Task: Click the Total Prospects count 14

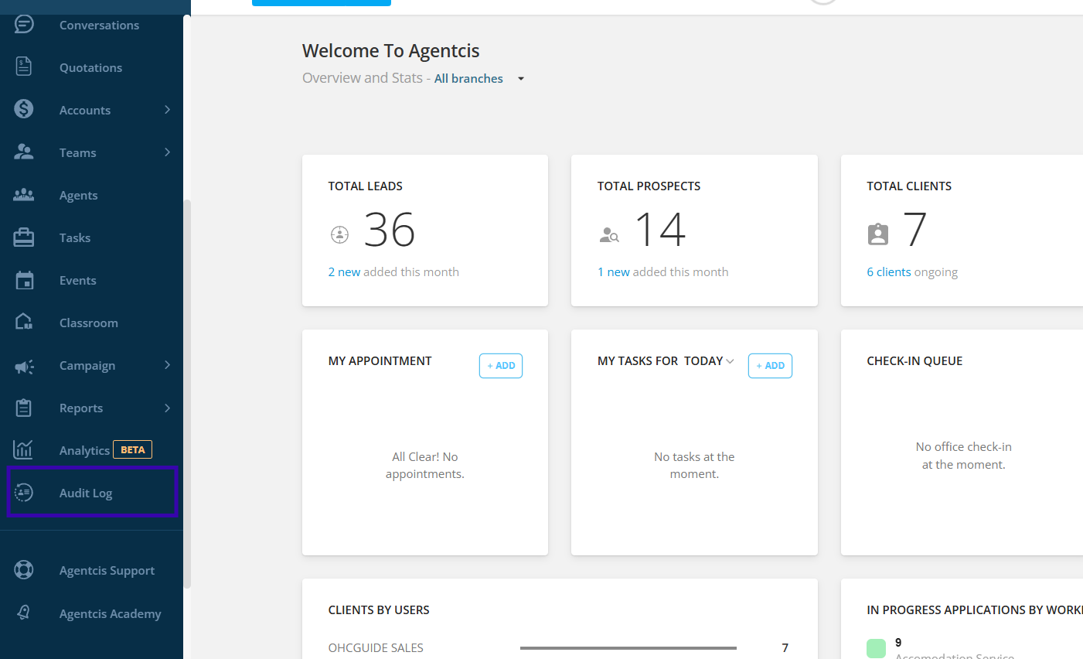Action: click(x=660, y=230)
